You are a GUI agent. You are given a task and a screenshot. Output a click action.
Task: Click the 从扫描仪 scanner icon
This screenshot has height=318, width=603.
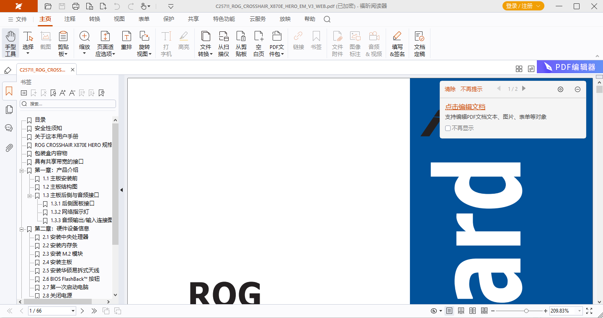[224, 43]
